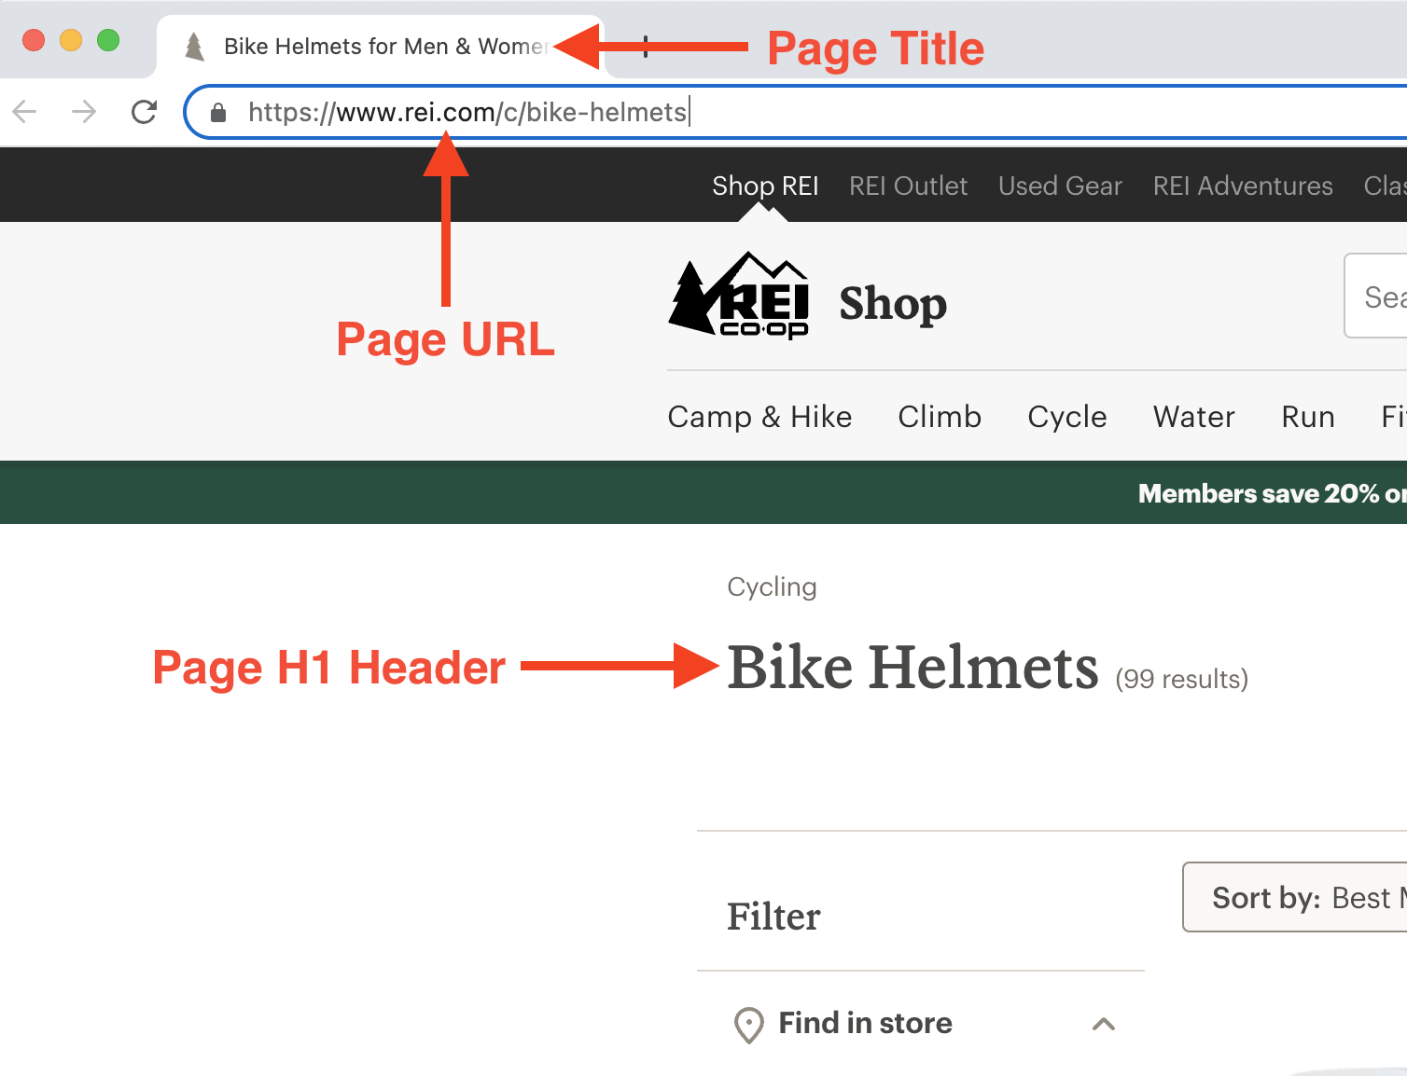The width and height of the screenshot is (1407, 1076).
Task: Click the yellow minimize window button
Action: click(x=71, y=40)
